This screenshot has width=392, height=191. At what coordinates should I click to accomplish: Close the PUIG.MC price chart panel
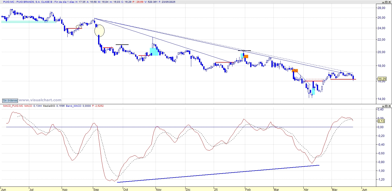tap(390, 2)
